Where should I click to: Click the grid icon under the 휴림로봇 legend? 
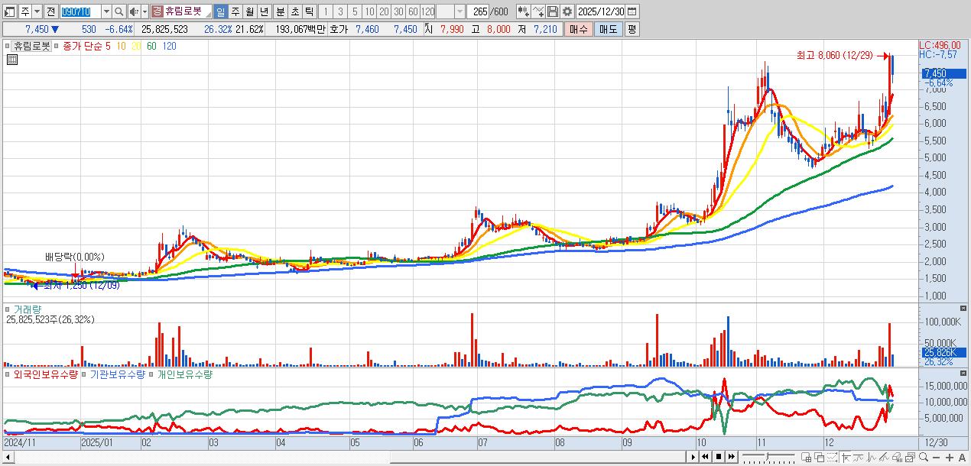[x=11, y=58]
